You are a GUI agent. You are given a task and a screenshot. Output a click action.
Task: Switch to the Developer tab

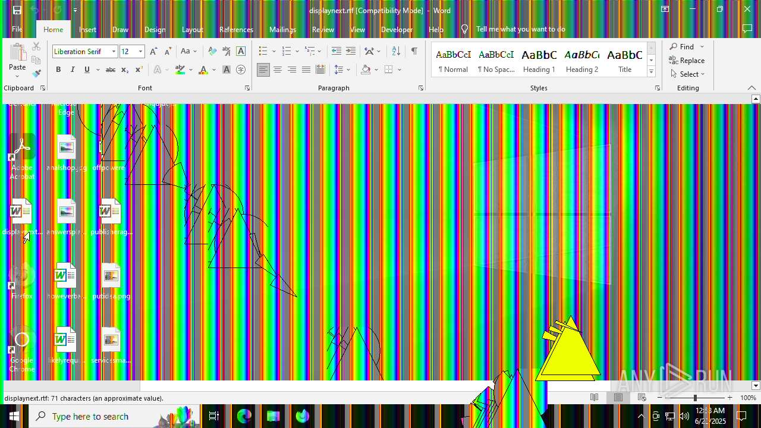(397, 29)
